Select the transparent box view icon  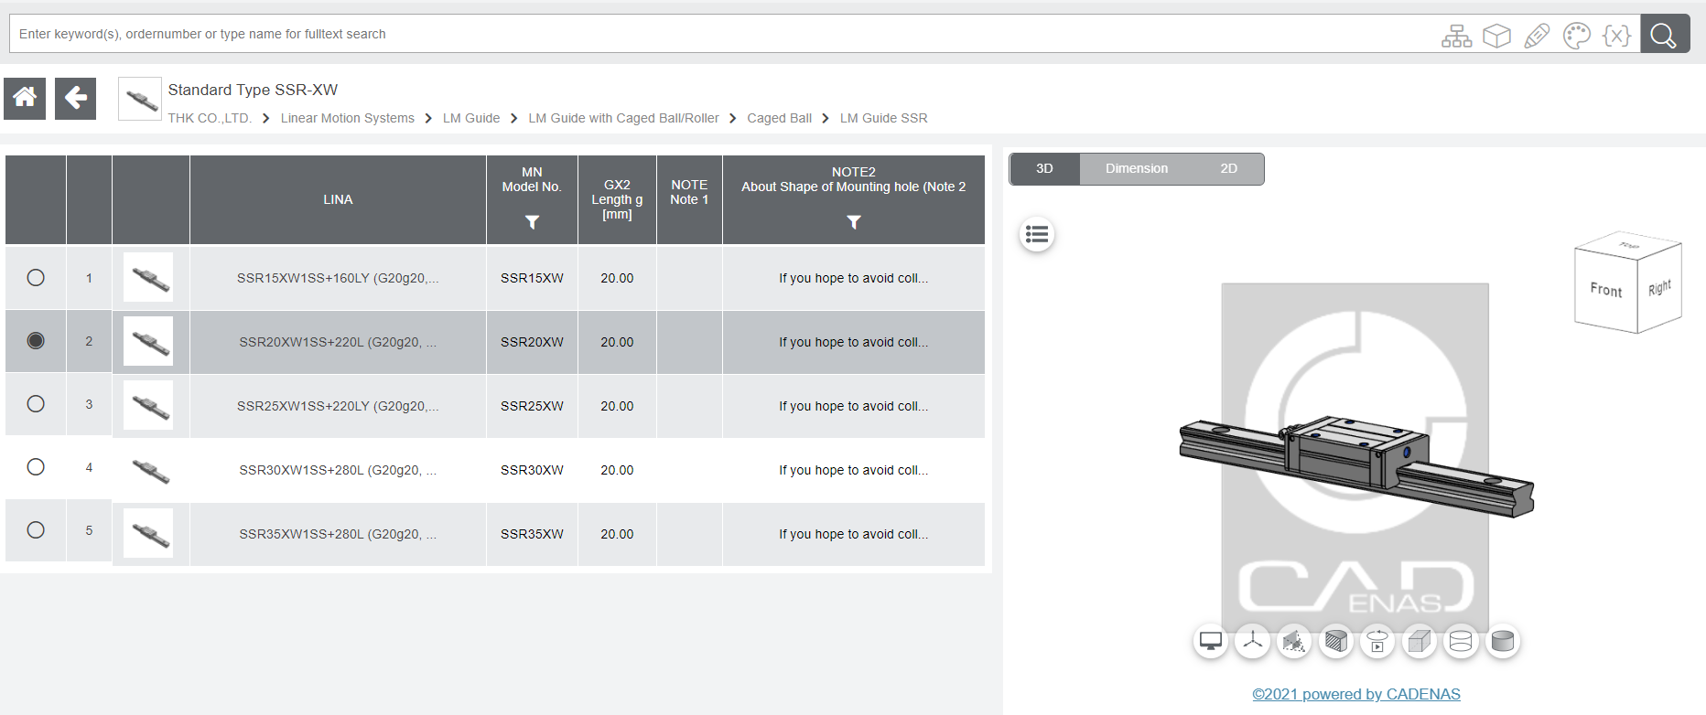pos(1420,641)
